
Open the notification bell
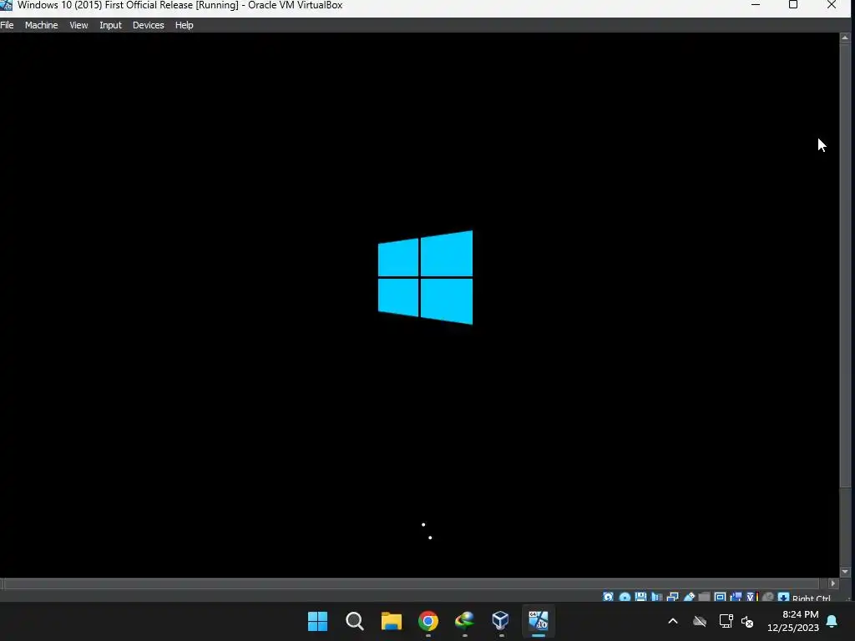pyautogui.click(x=832, y=621)
